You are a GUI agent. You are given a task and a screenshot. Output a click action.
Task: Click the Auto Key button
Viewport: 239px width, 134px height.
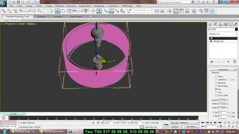click(175, 122)
